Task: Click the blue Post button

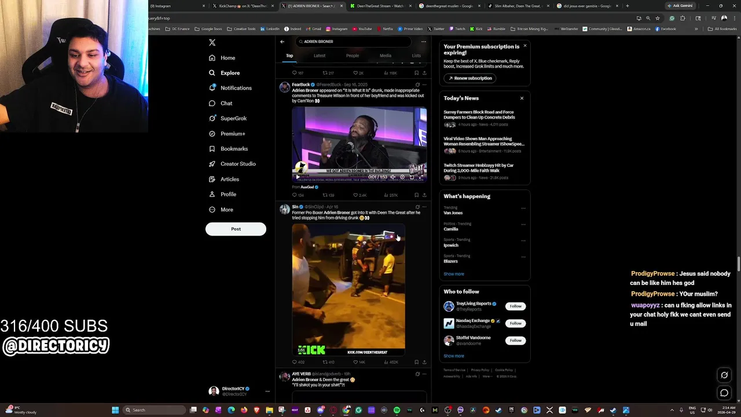Action: click(x=236, y=229)
